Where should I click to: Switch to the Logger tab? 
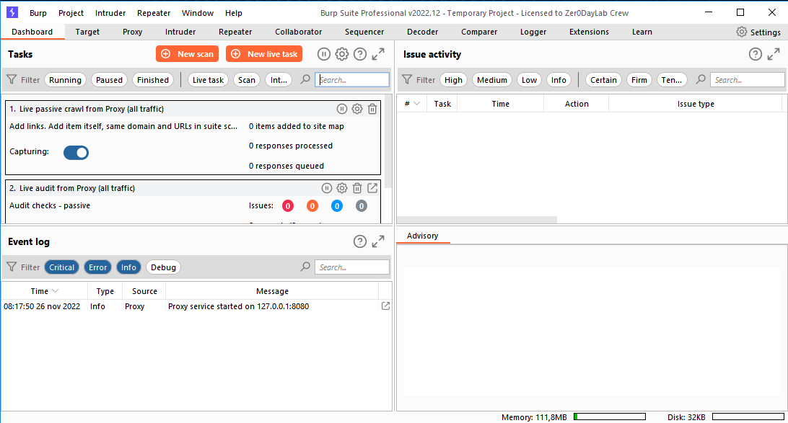point(533,32)
